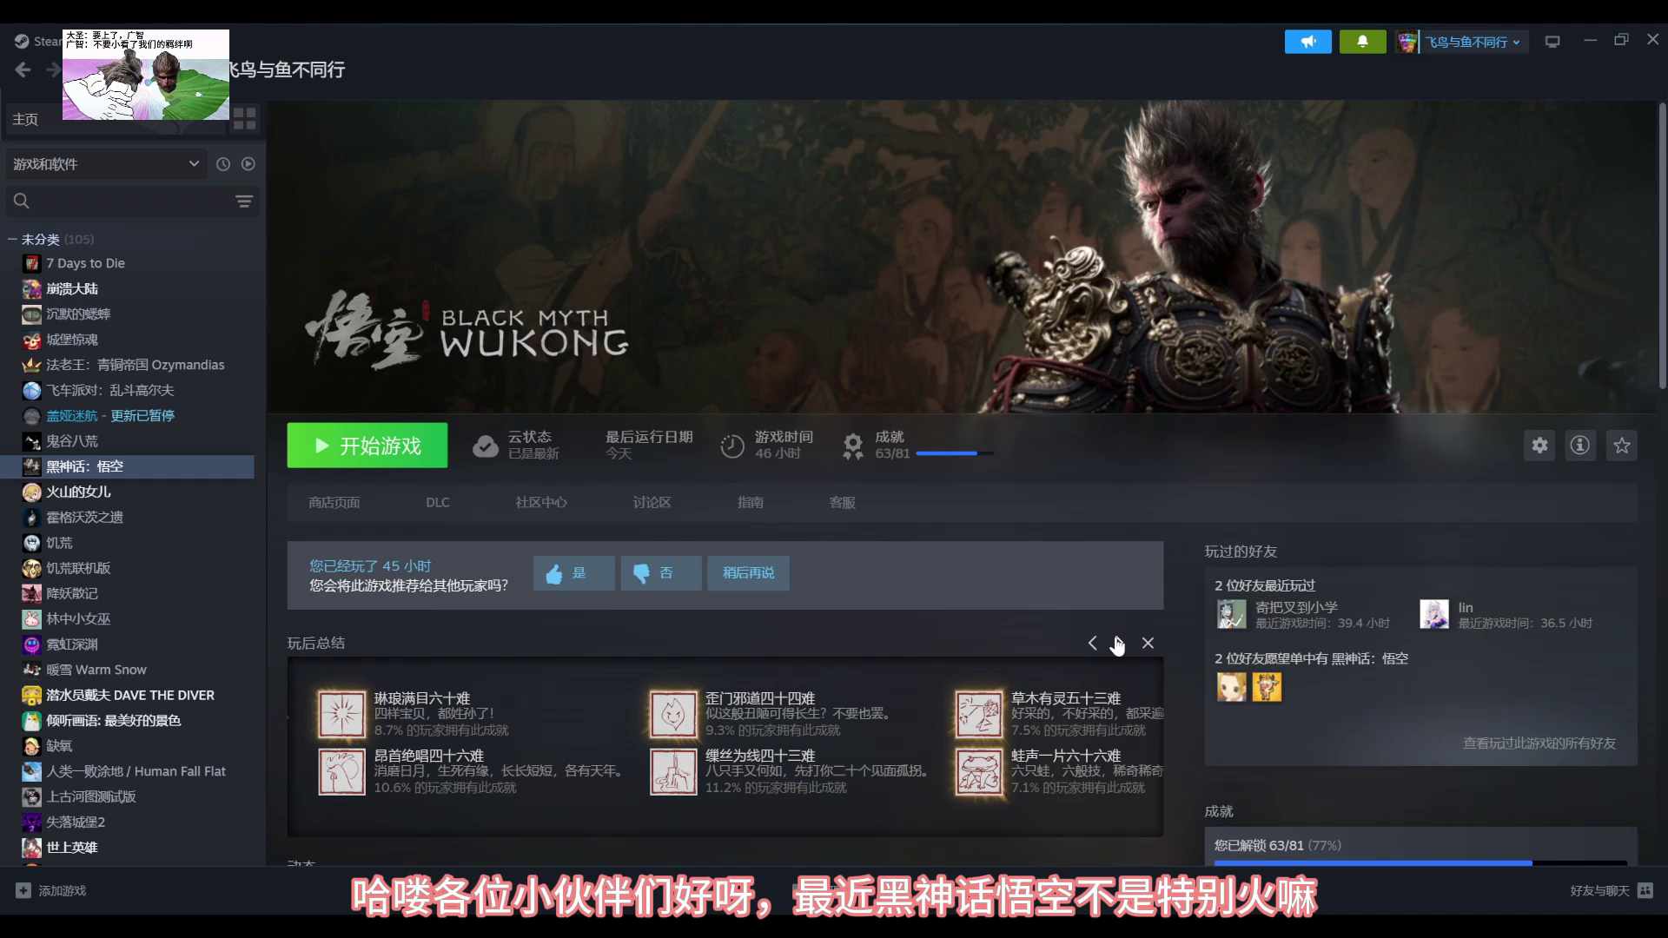Switch library to grid view

click(x=245, y=119)
